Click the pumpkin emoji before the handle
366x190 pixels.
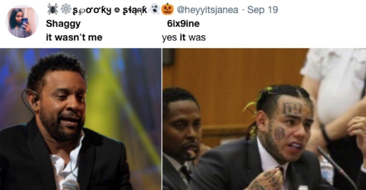point(168,10)
